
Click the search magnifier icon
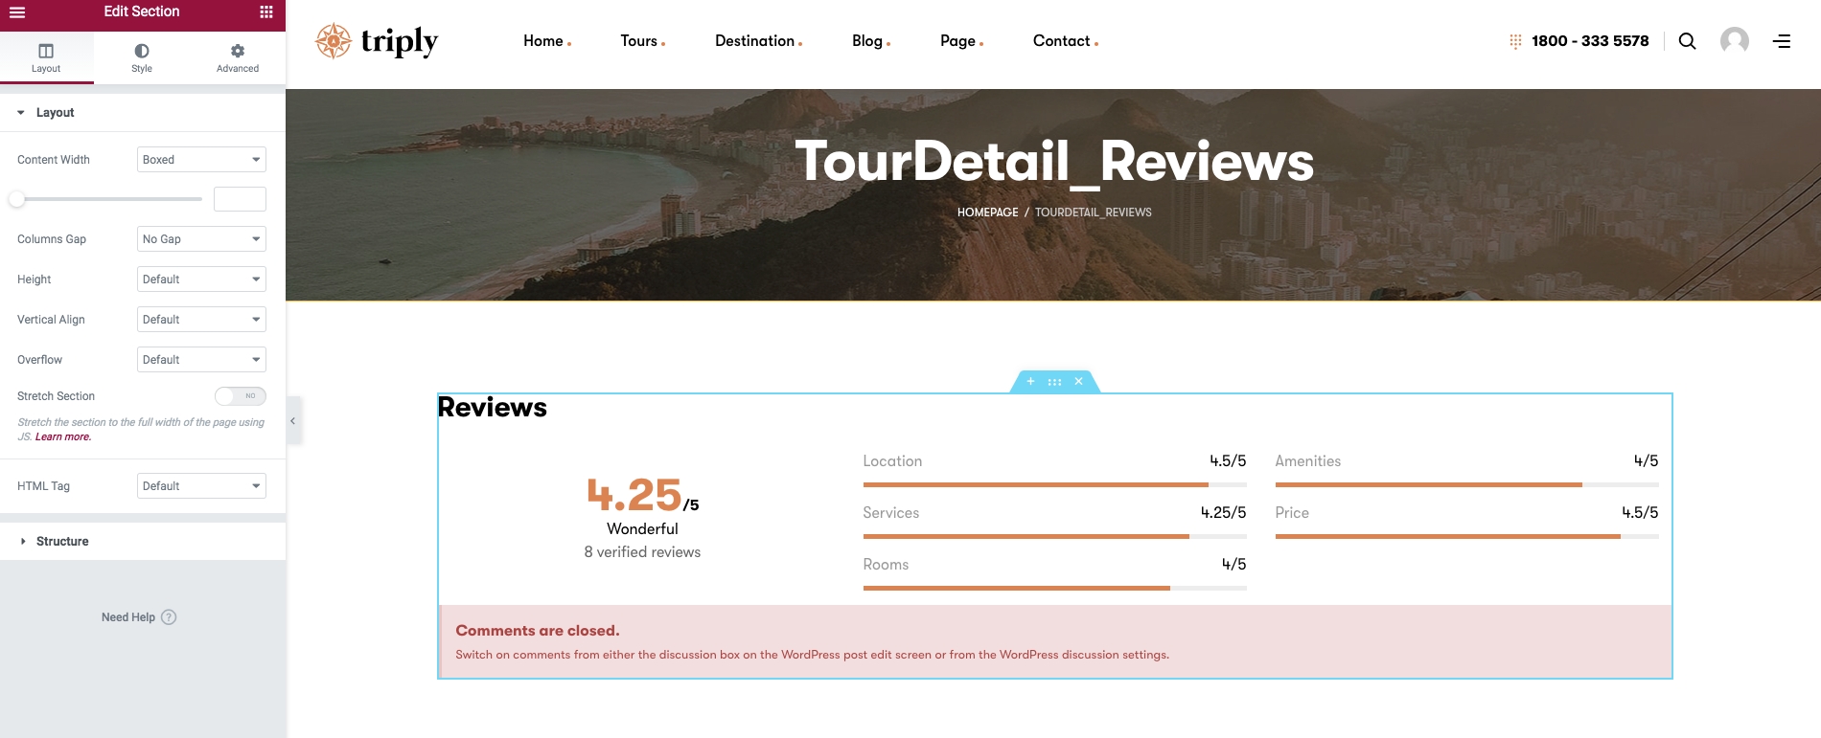point(1687,41)
